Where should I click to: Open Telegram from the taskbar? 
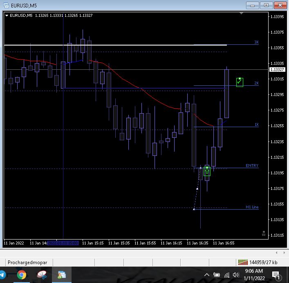(2, 275)
